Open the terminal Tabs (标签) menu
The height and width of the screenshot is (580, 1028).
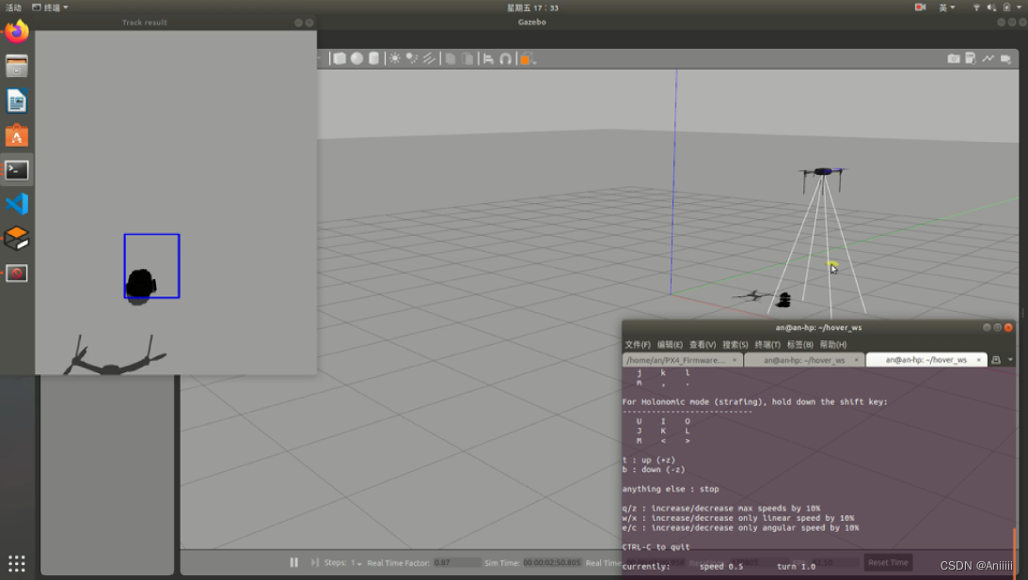point(799,345)
